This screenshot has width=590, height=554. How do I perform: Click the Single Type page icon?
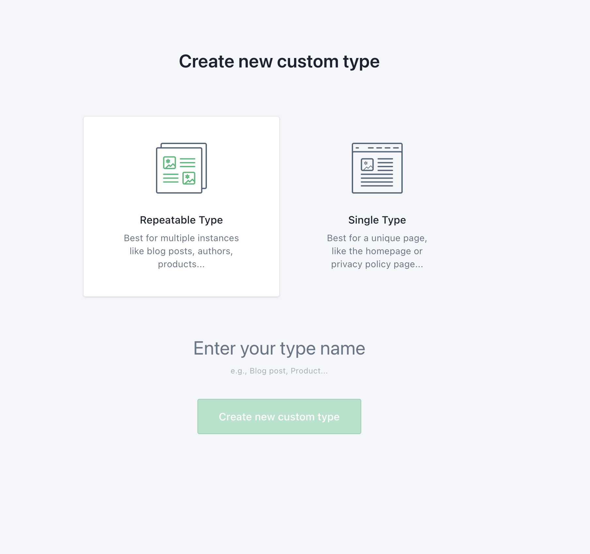[x=377, y=168]
